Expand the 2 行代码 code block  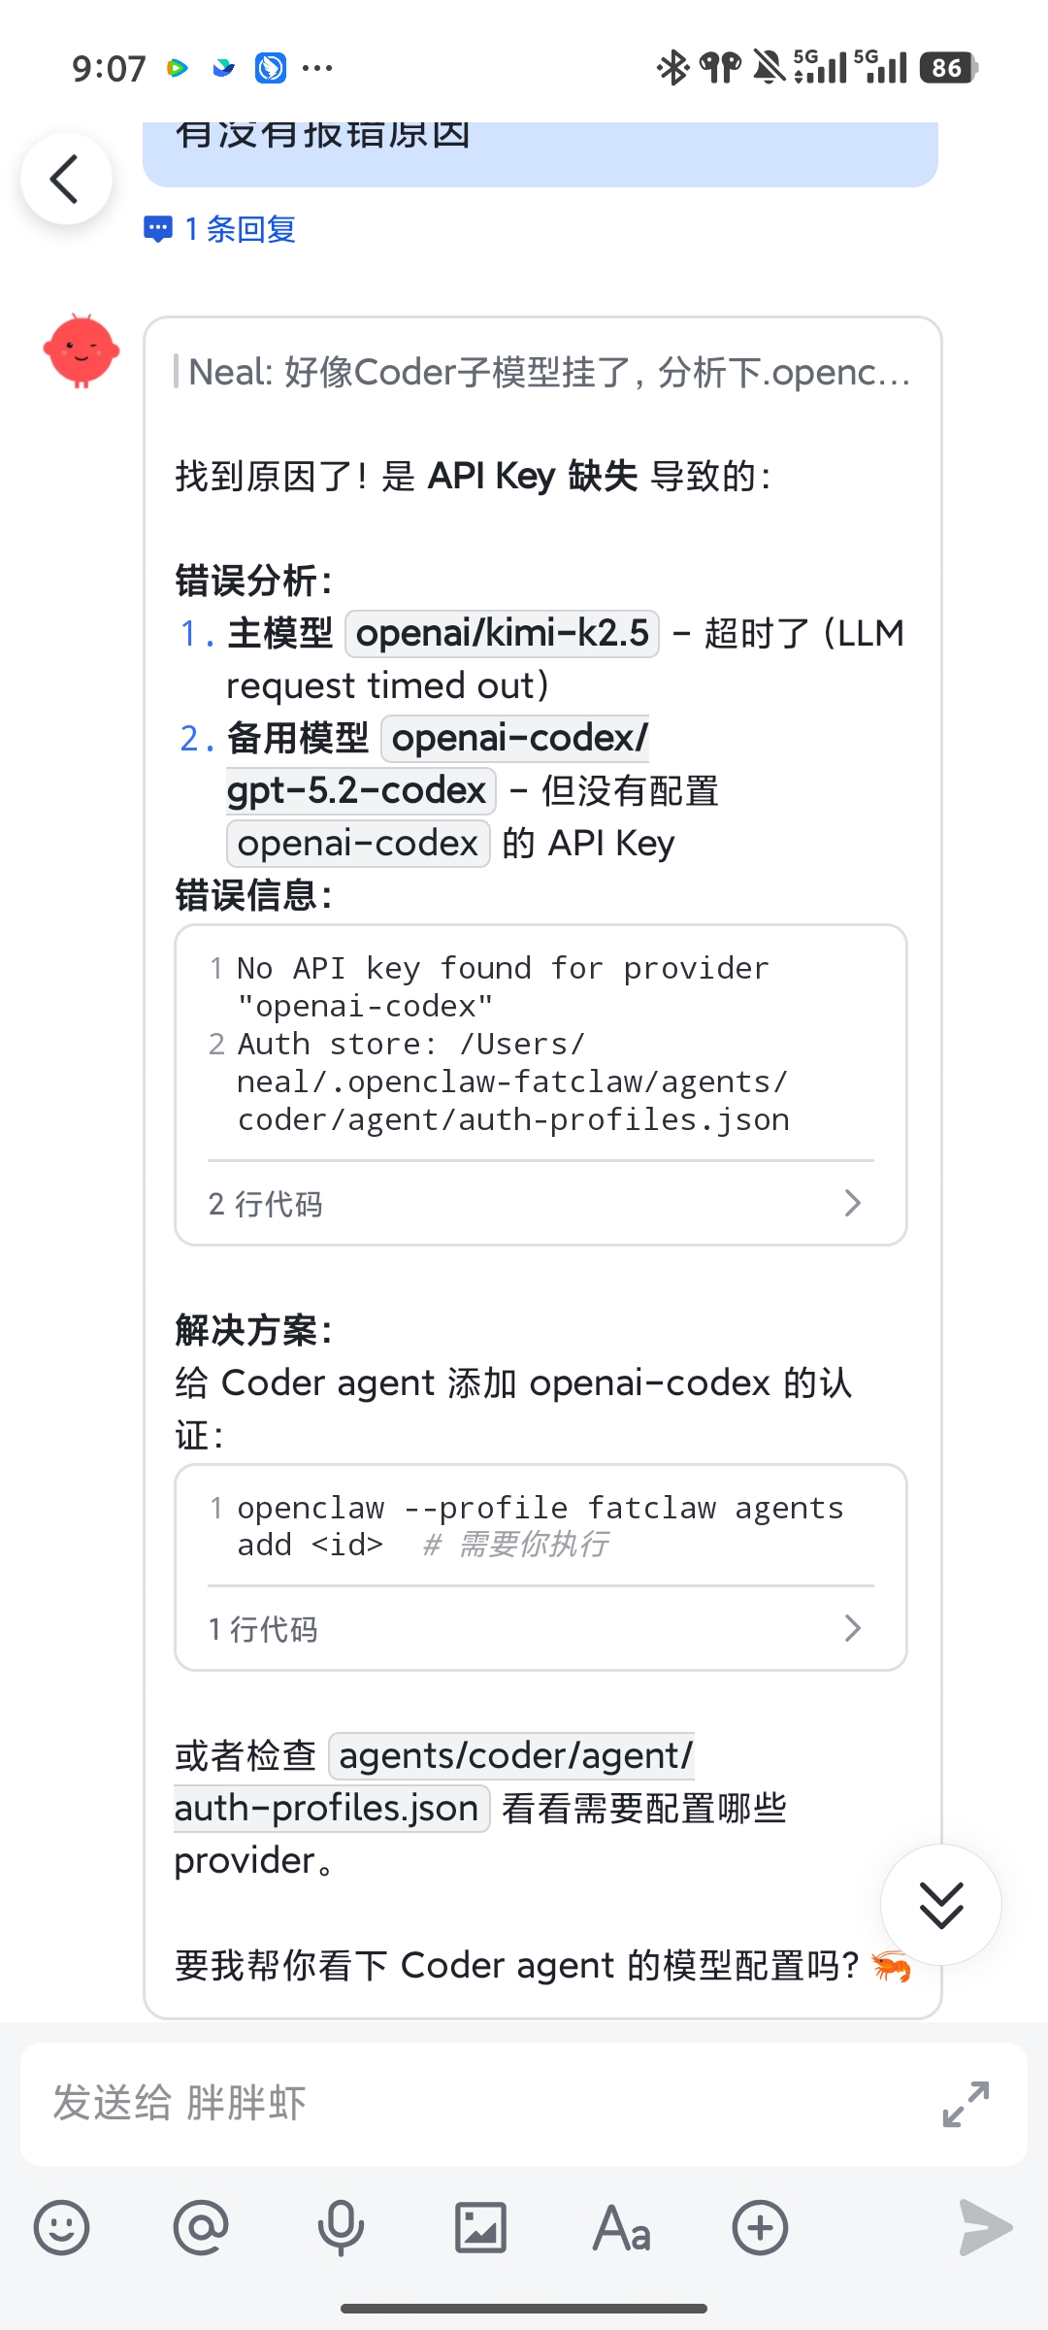tap(540, 1204)
